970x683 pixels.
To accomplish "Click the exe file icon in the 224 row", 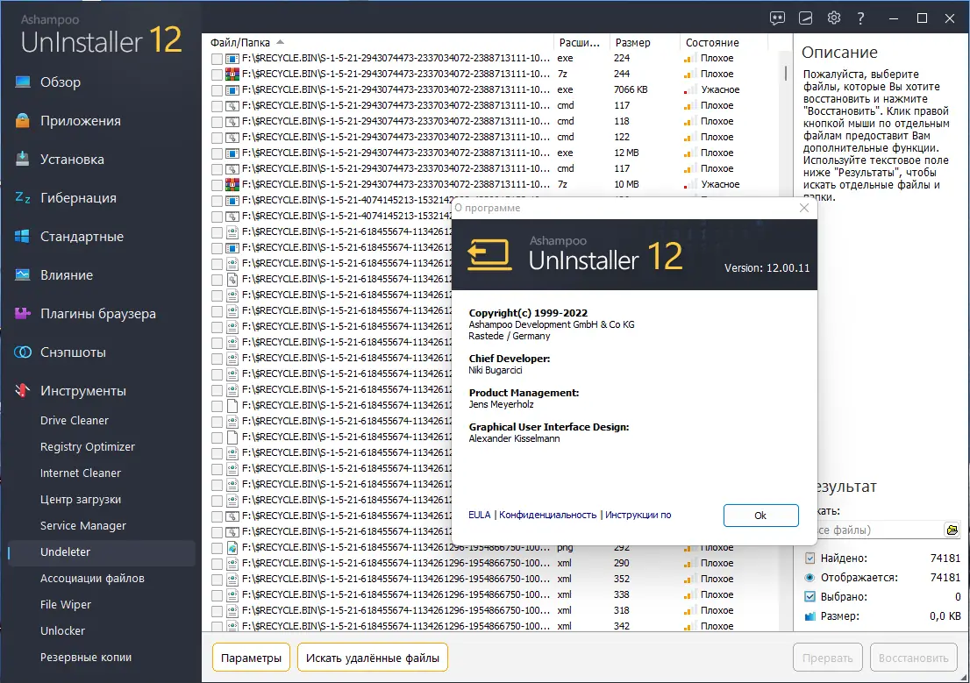I will click(232, 58).
